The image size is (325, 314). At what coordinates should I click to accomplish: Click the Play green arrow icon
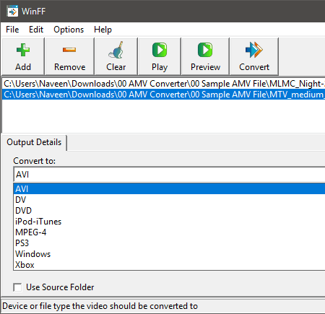point(160,50)
